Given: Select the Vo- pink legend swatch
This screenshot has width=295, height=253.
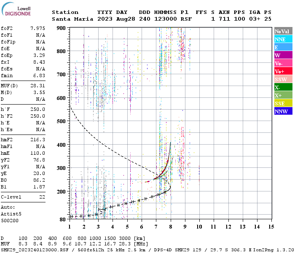Looking at the screenshot, I should [283, 63].
